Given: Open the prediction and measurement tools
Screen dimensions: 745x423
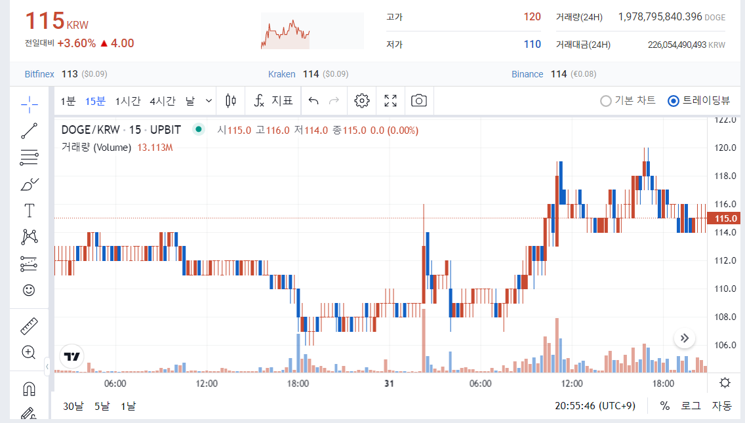Looking at the screenshot, I should pos(29,264).
